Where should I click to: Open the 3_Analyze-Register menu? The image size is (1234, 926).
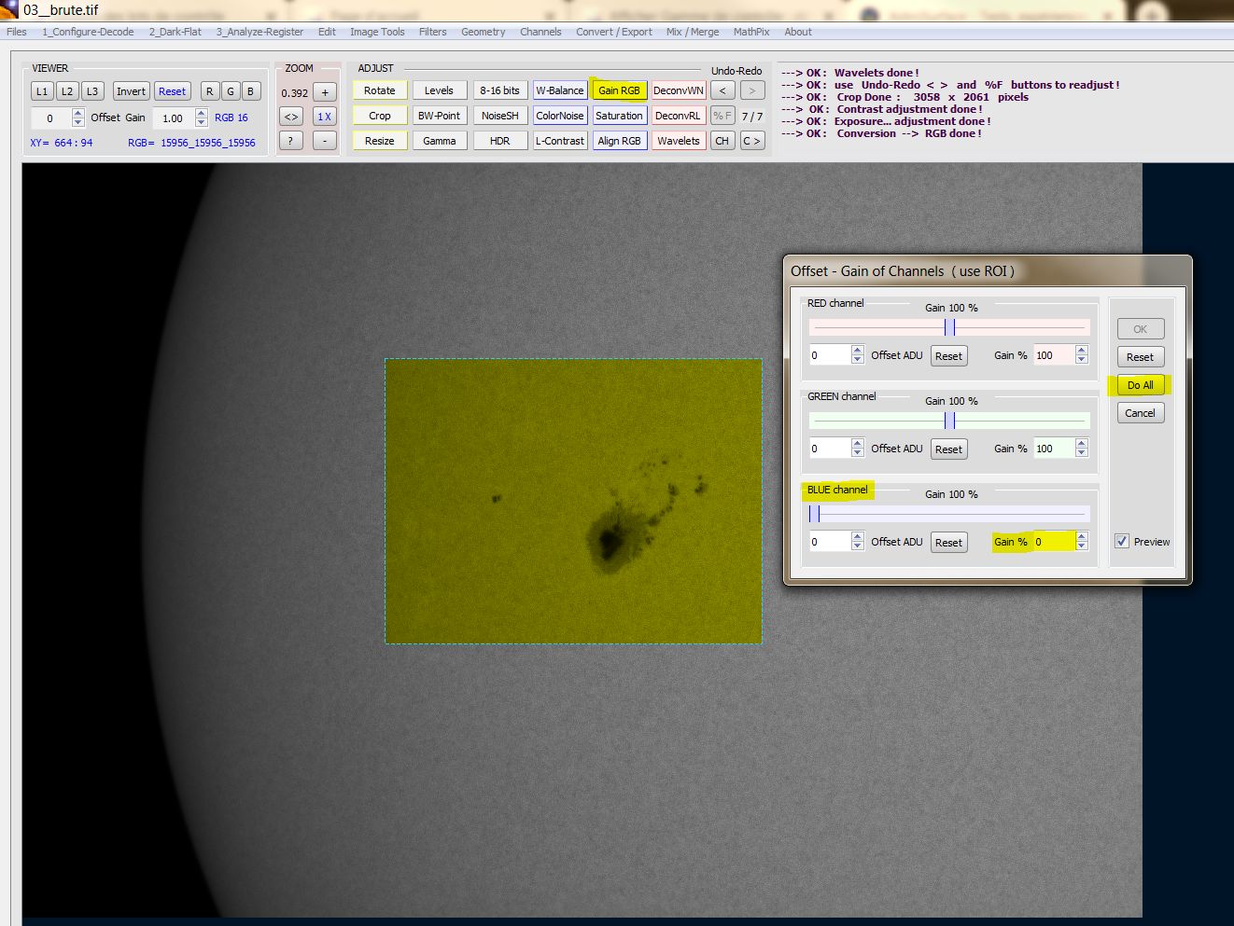click(x=260, y=32)
